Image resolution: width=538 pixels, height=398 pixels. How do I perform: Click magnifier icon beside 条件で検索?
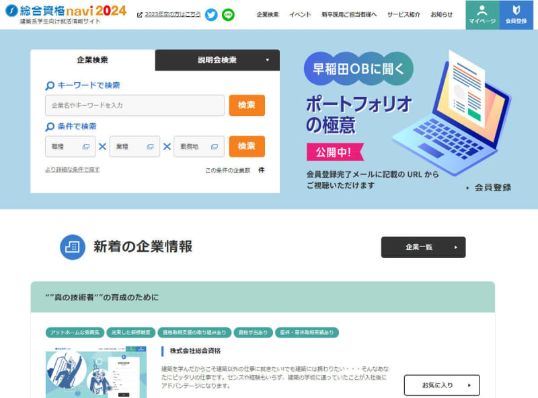(50, 127)
